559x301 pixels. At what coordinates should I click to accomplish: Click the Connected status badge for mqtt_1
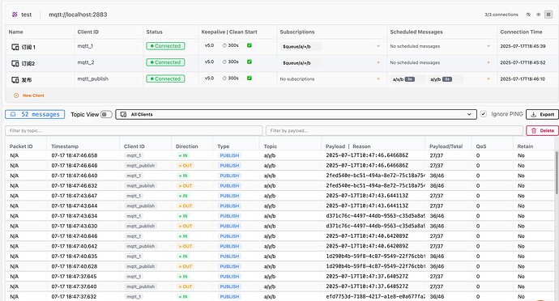click(x=165, y=46)
